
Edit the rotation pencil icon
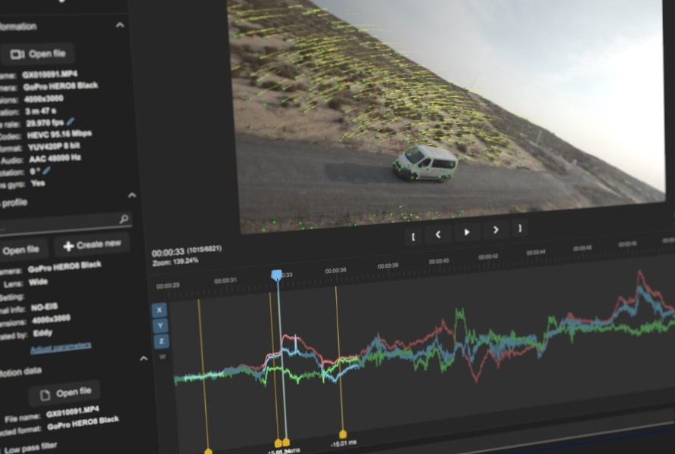[x=46, y=171]
